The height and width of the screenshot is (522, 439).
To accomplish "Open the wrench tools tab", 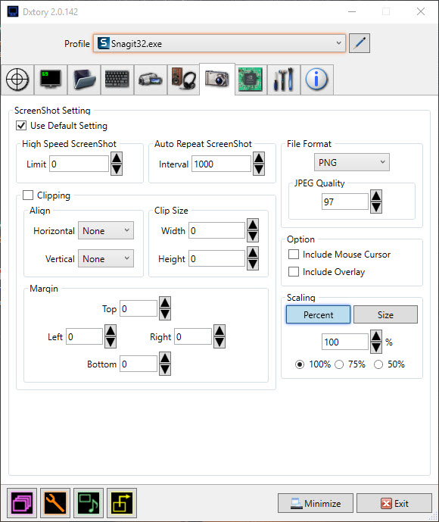I will [284, 80].
